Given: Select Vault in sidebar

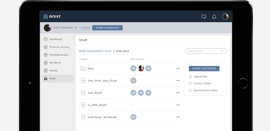Looking at the screenshot, I should coord(58,78).
